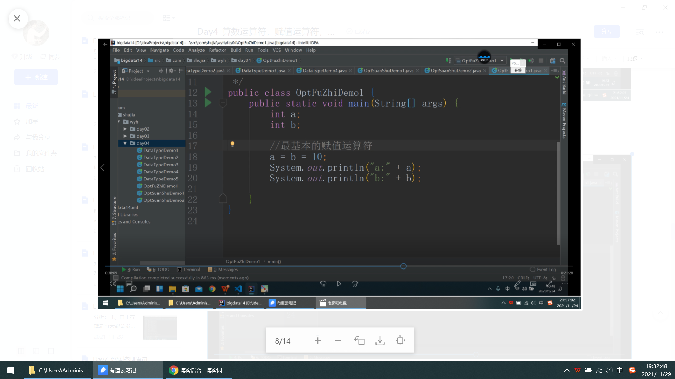Screen dimensions: 675x379
Task: Zoom in with the plus icon
Action: pos(317,341)
